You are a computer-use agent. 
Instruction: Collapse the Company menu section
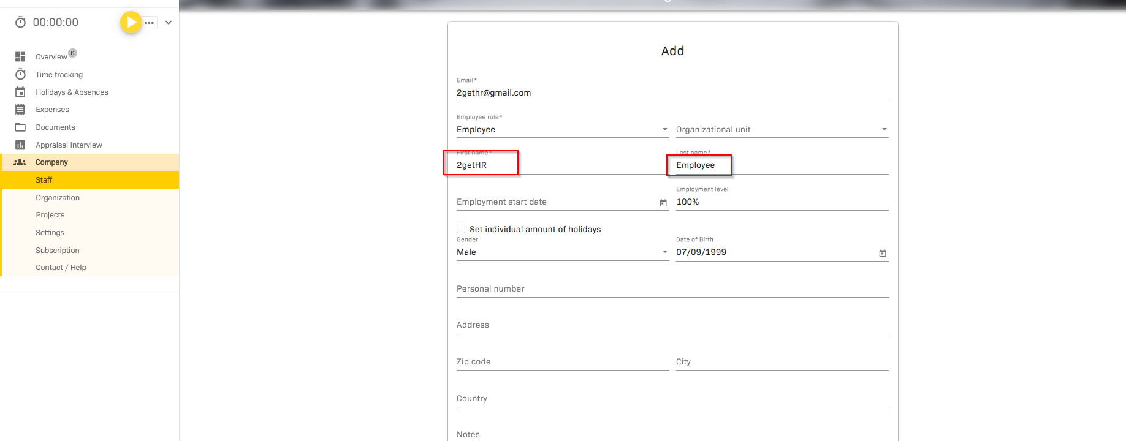tap(89, 162)
